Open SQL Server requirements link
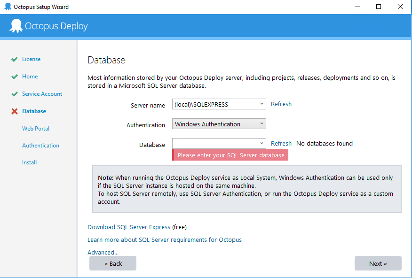This screenshot has height=278, width=412. [x=164, y=239]
